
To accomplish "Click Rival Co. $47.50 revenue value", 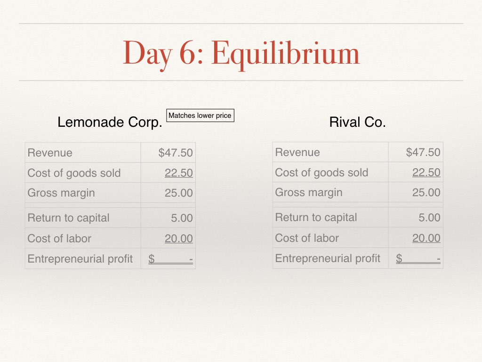I will click(423, 152).
